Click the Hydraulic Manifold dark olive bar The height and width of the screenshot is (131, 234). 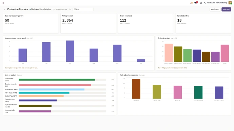pyautogui.click(x=35, y=106)
